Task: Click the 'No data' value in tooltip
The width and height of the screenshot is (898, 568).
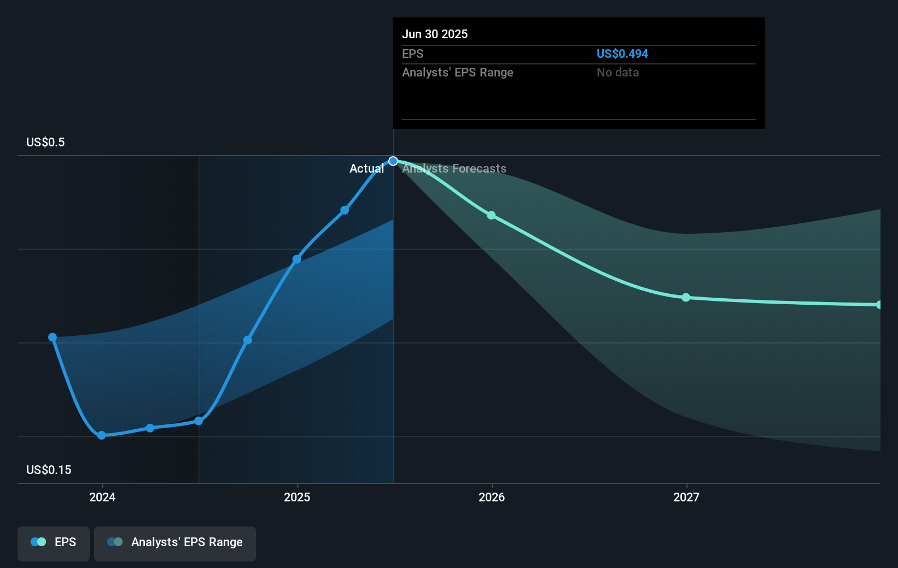Action: coord(618,72)
